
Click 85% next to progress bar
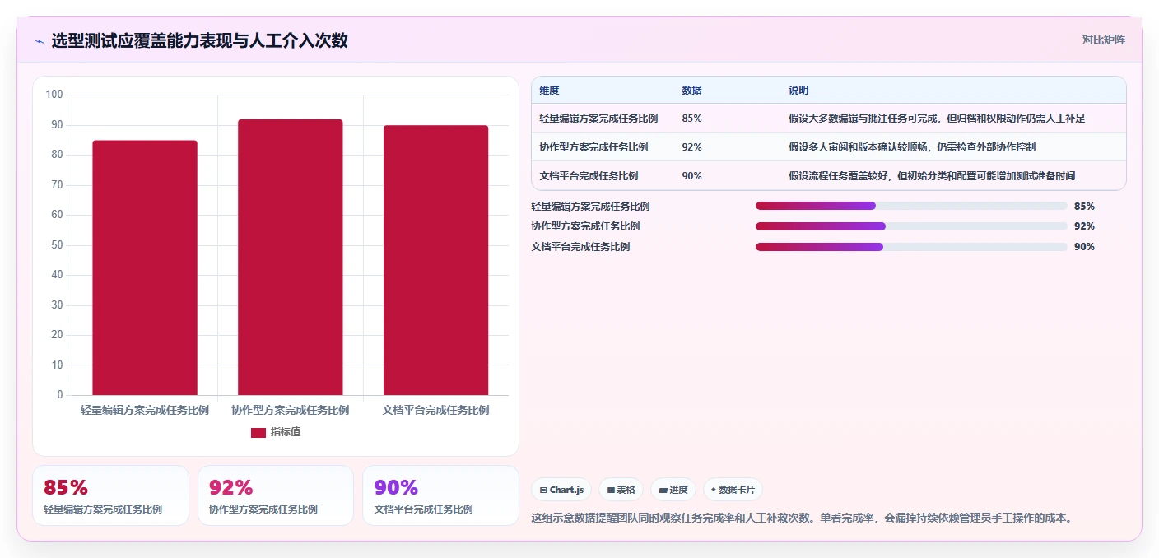point(1084,206)
